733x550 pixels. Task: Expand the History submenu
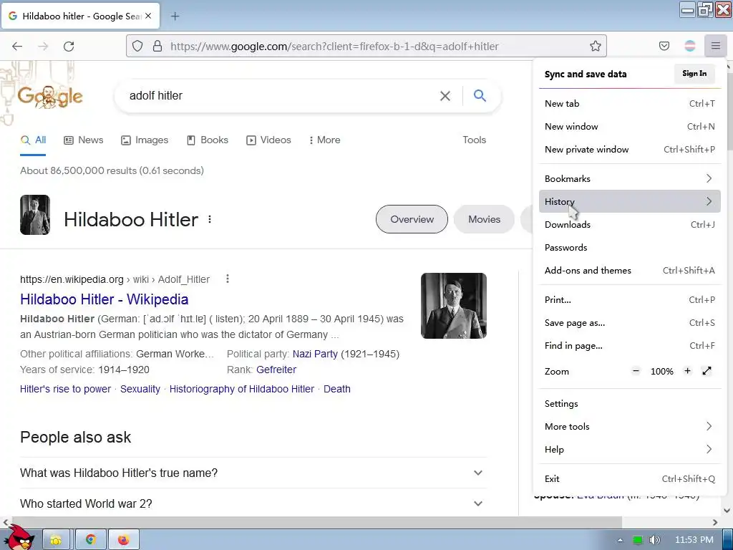(630, 201)
